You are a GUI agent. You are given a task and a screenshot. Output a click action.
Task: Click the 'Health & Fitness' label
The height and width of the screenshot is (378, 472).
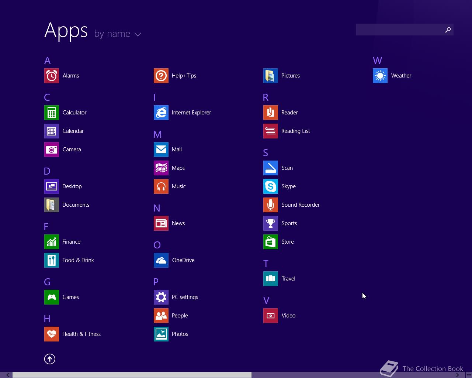pyautogui.click(x=81, y=334)
